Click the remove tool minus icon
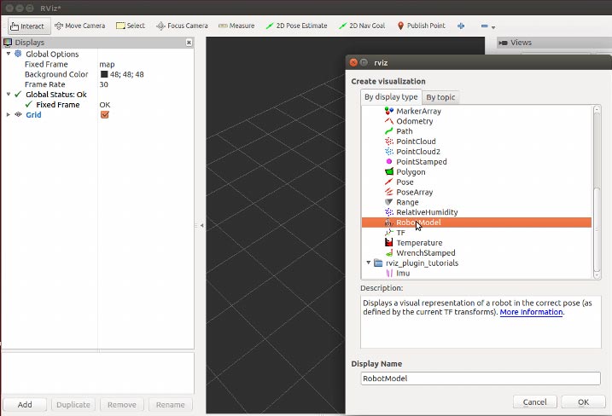Image resolution: width=612 pixels, height=416 pixels. (484, 26)
